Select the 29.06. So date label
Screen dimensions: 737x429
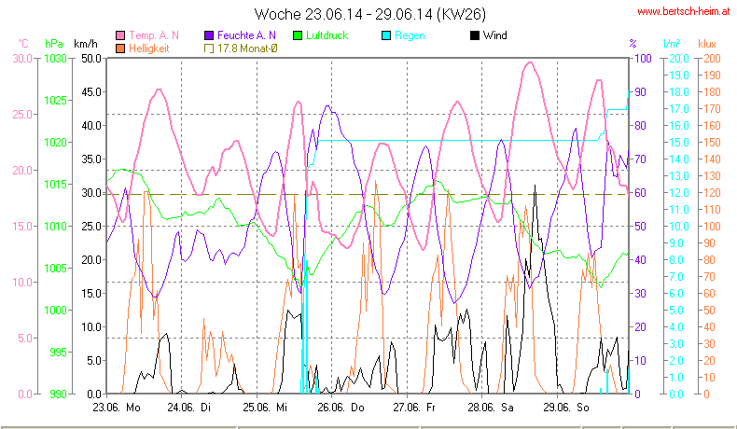pos(567,408)
